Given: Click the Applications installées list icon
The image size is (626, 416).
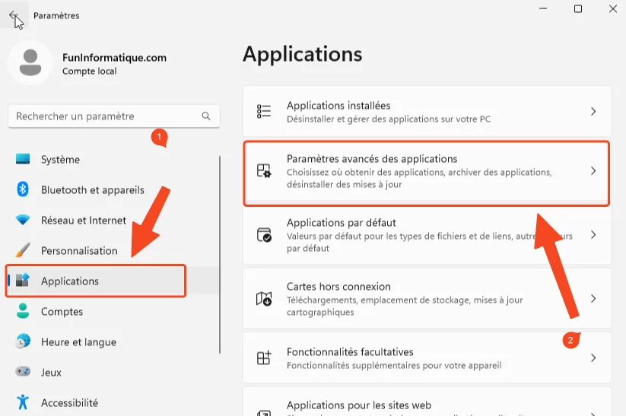Looking at the screenshot, I should point(264,111).
